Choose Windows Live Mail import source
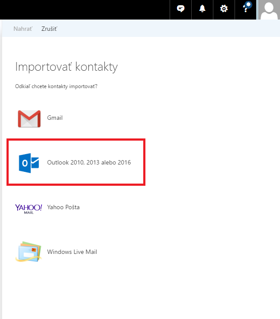 click(x=72, y=252)
